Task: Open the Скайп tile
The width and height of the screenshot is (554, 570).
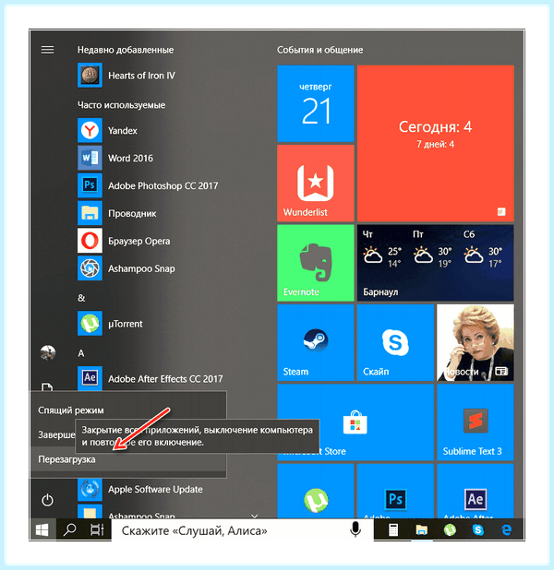Action: (395, 342)
